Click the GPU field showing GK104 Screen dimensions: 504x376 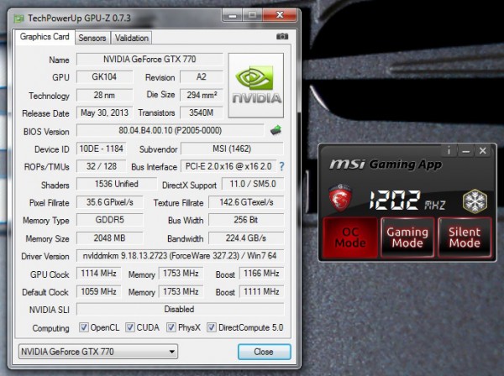point(104,76)
